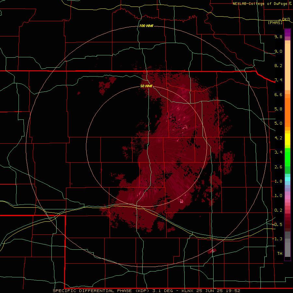Click the 0.2 value on the color scale
293x293 pixels.
(278, 210)
